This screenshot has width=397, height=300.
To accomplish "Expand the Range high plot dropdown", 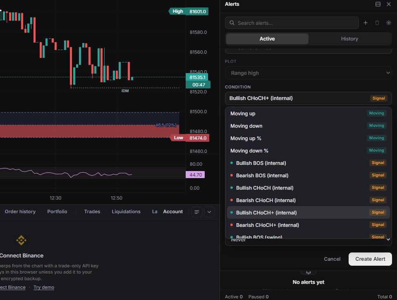I will pos(309,73).
